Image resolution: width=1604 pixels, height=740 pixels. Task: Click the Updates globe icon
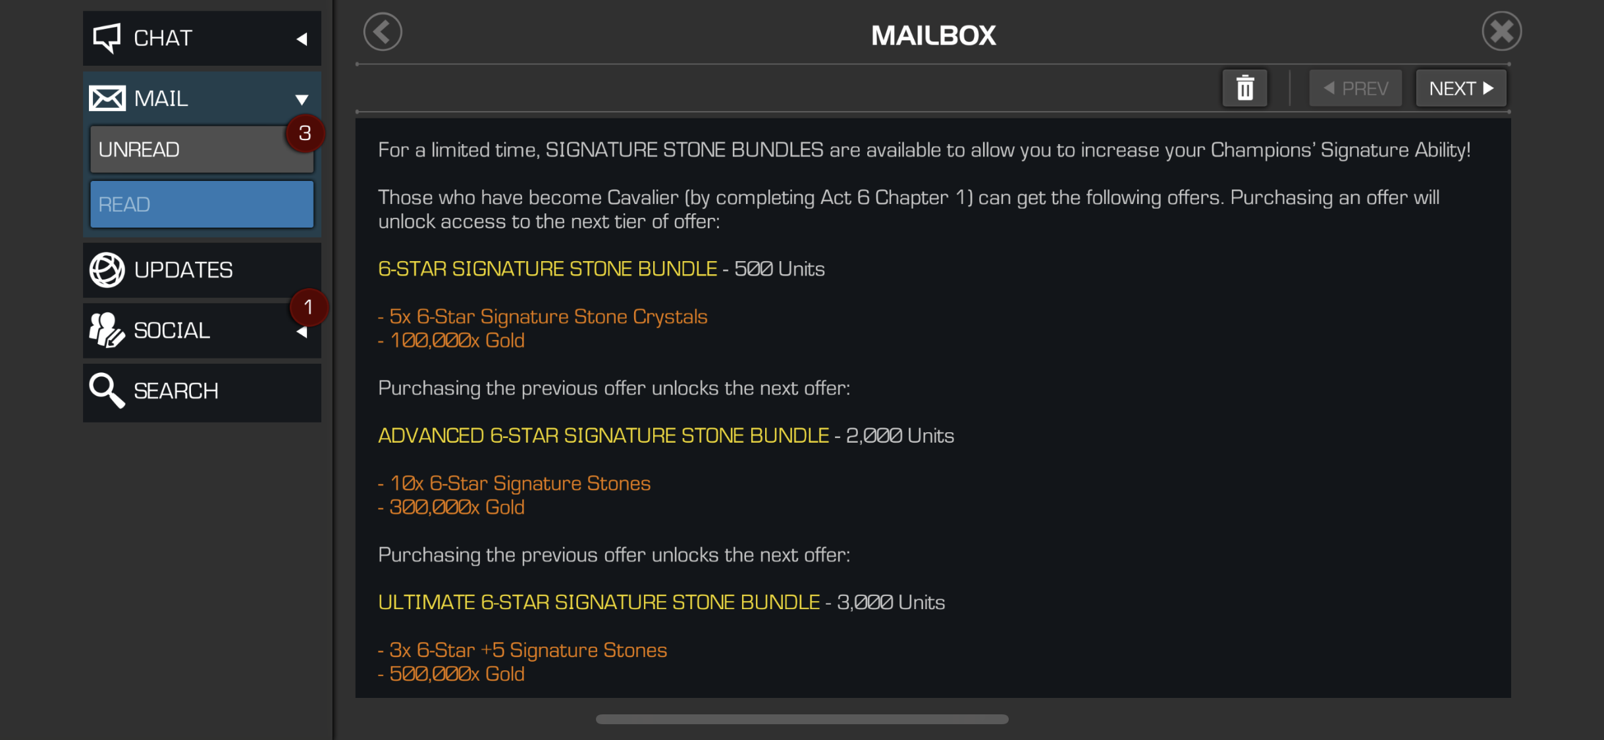click(107, 270)
